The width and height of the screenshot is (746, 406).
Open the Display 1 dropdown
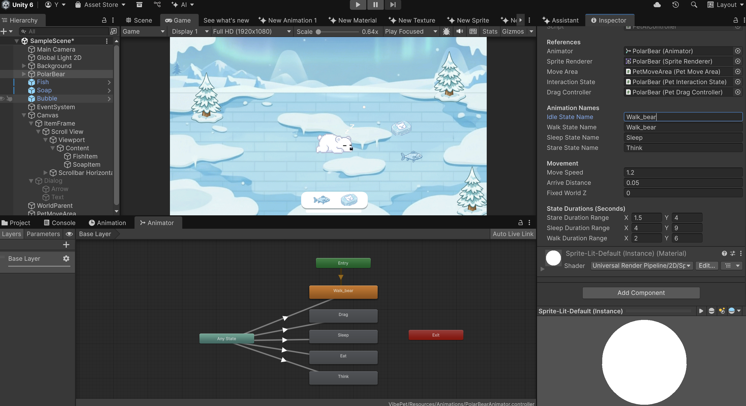(190, 31)
